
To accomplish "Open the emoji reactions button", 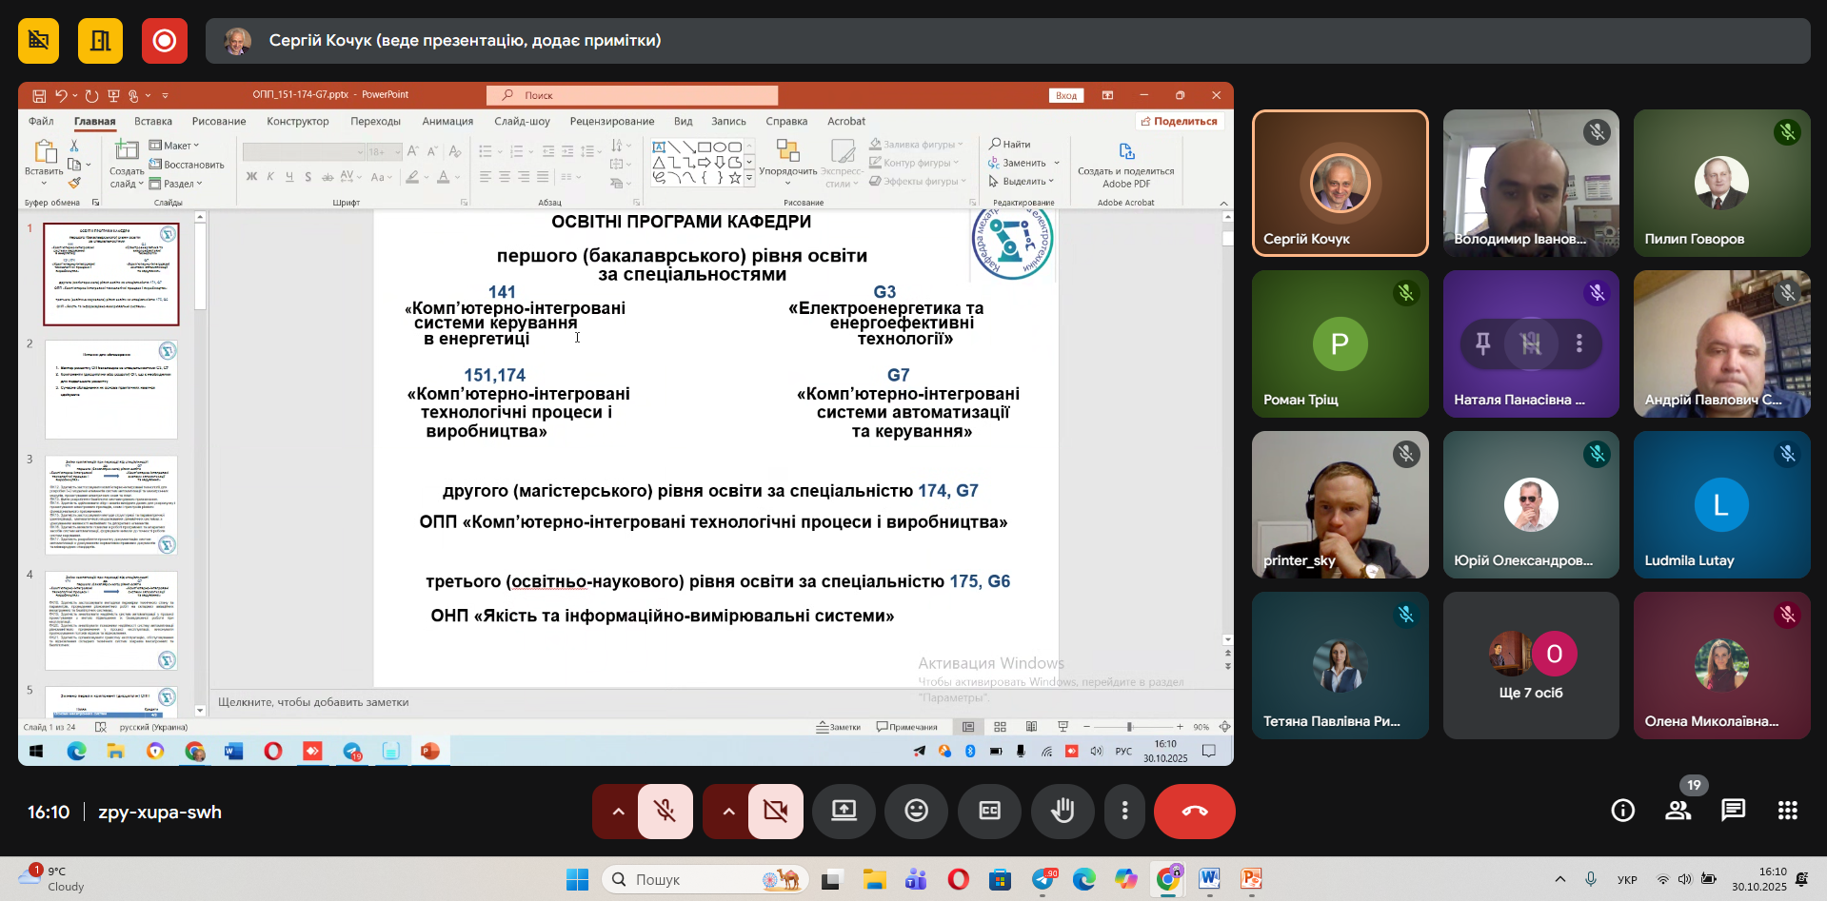I will click(x=916, y=812).
